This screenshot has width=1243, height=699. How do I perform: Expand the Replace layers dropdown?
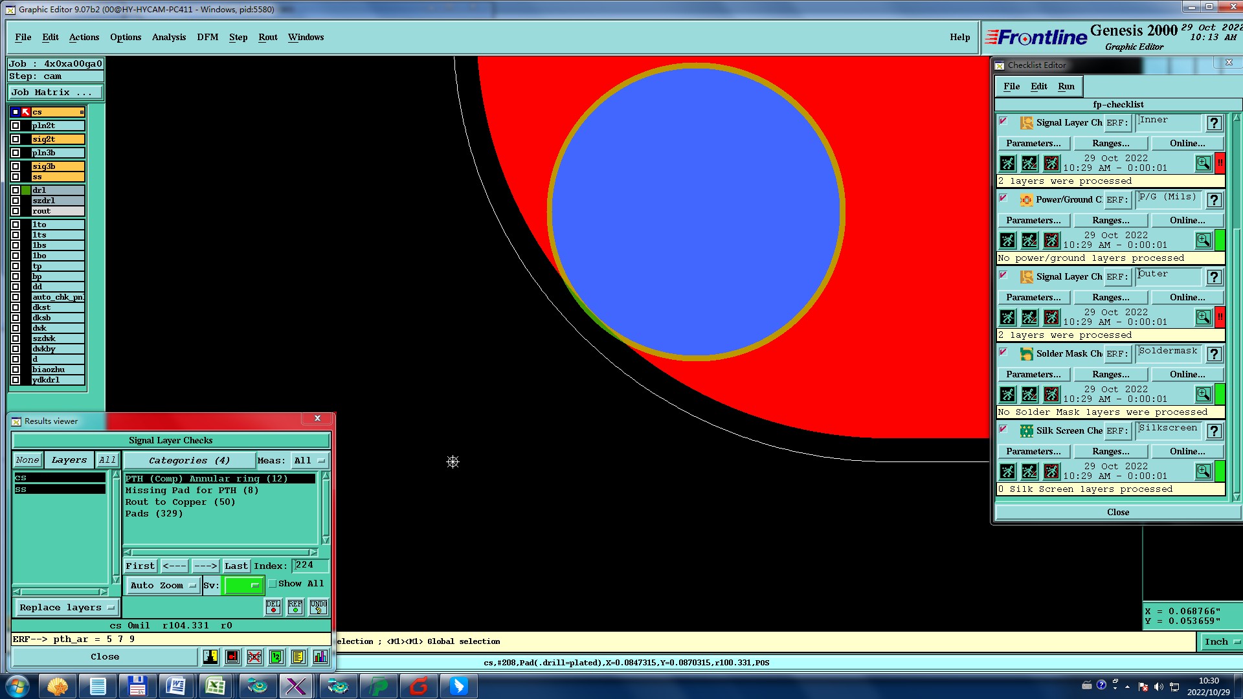click(66, 607)
